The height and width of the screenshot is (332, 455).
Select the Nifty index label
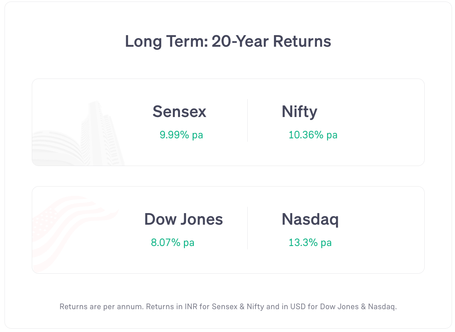coord(299,112)
